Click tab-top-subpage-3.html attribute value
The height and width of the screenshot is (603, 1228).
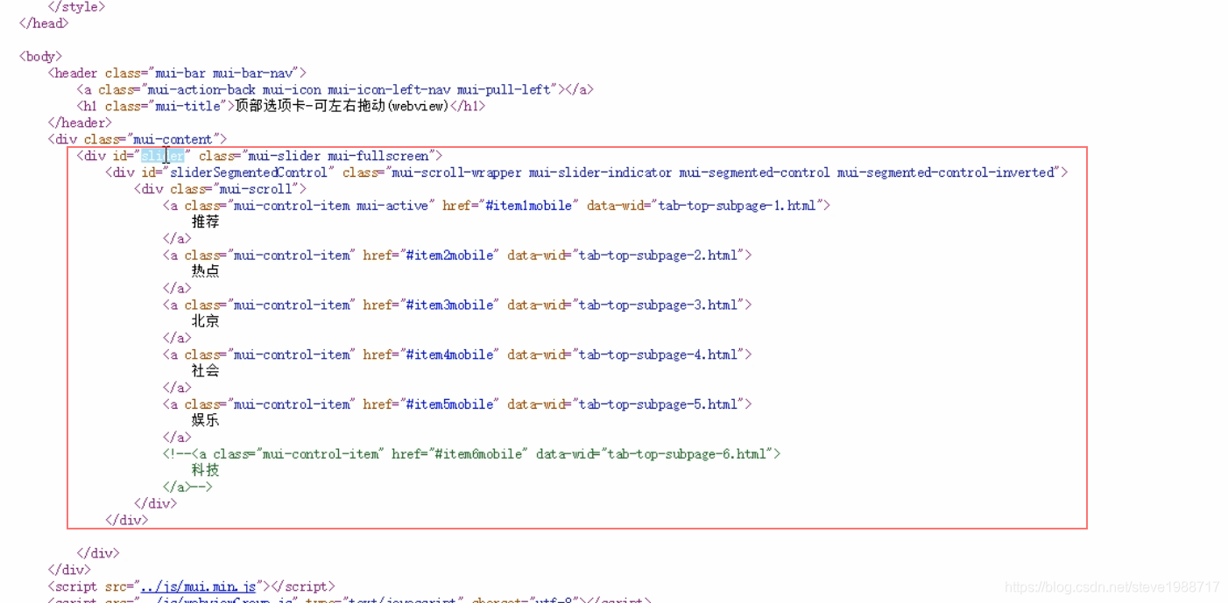click(659, 305)
